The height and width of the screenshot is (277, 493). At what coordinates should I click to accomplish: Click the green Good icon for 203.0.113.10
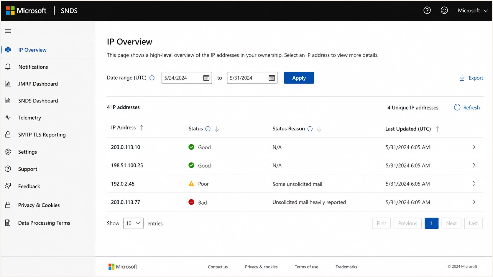(x=191, y=147)
